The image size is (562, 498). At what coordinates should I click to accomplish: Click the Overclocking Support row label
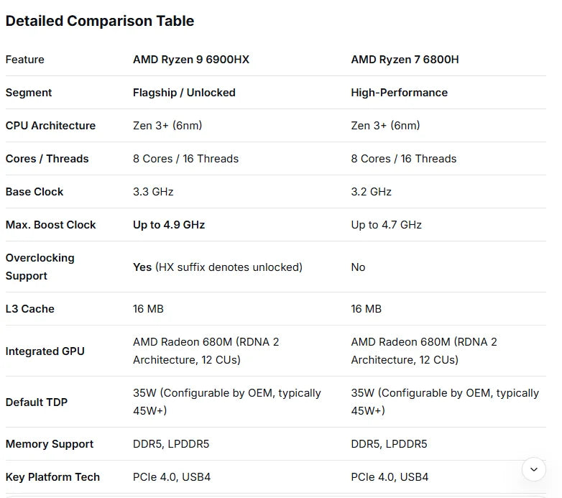pyautogui.click(x=40, y=267)
